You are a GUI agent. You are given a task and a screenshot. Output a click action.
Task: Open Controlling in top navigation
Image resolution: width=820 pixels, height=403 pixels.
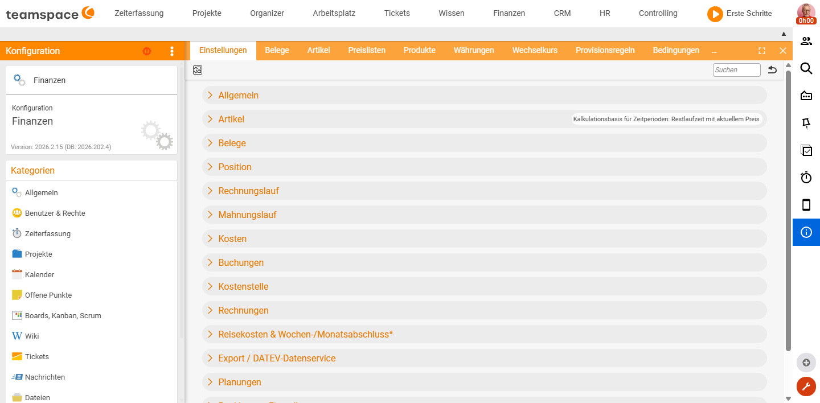(658, 13)
